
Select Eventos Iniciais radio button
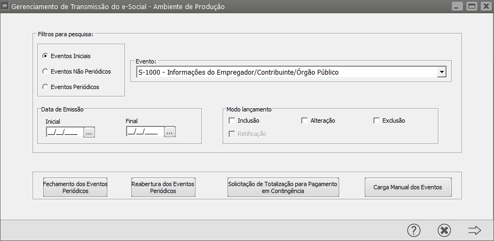click(45, 55)
